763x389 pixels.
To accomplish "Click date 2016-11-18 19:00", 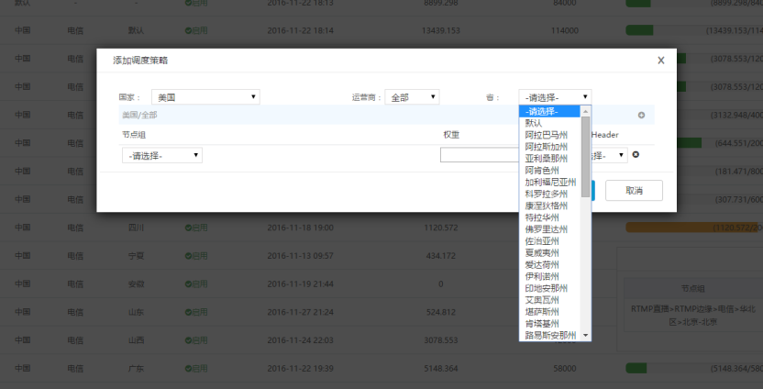I will point(300,228).
